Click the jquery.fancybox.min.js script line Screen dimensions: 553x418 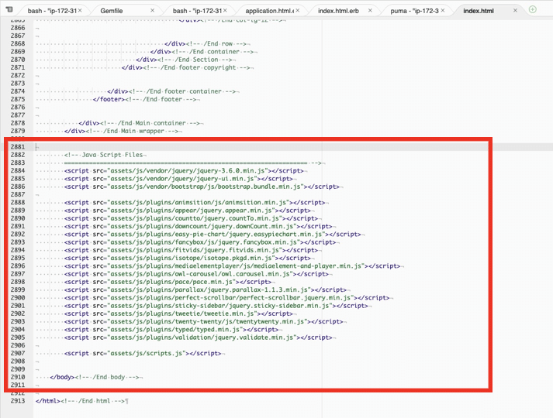(x=200, y=242)
